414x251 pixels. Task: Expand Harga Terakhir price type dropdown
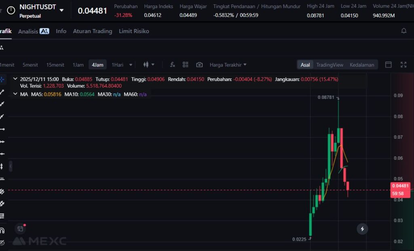coord(228,65)
